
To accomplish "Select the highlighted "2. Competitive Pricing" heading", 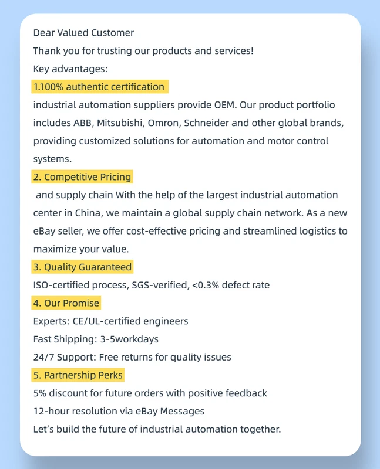I will point(82,177).
